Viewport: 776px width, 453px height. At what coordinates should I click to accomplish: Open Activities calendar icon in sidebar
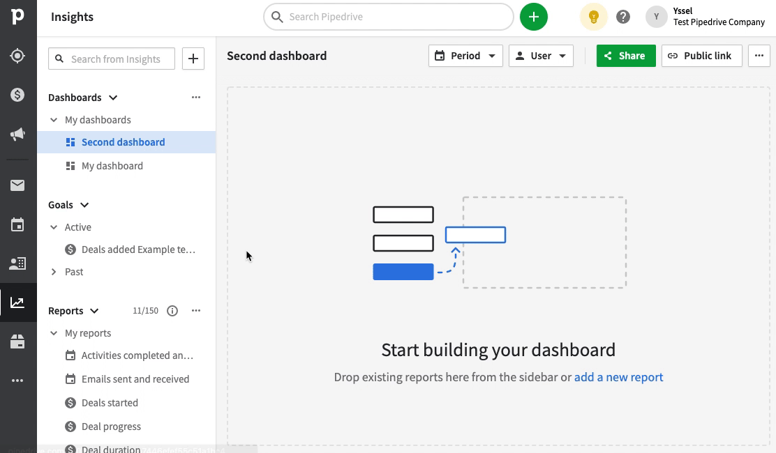coord(17,224)
